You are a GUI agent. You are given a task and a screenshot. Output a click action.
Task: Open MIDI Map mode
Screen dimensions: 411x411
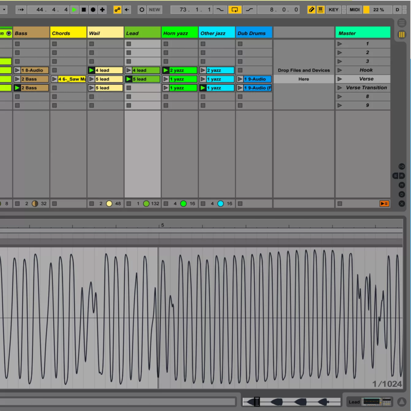pos(354,10)
